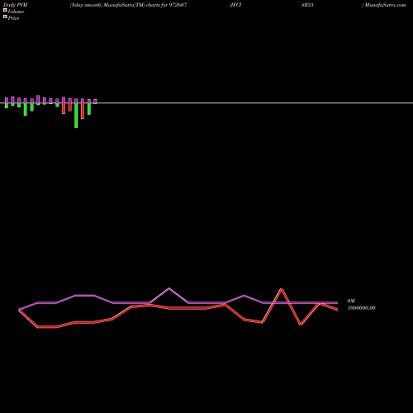Click the tallest green histogram bar
Viewport: 413px width, 413px height.
pos(76,116)
